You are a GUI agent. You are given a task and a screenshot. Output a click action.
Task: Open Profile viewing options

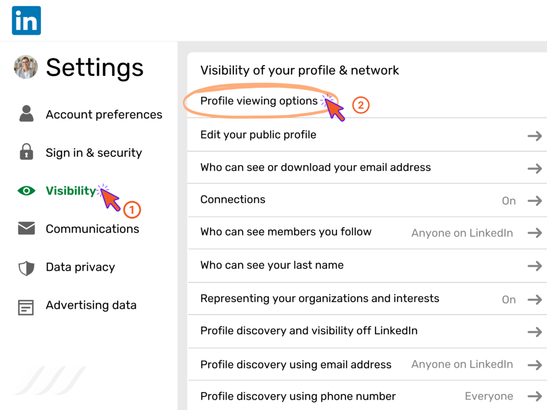coord(259,101)
